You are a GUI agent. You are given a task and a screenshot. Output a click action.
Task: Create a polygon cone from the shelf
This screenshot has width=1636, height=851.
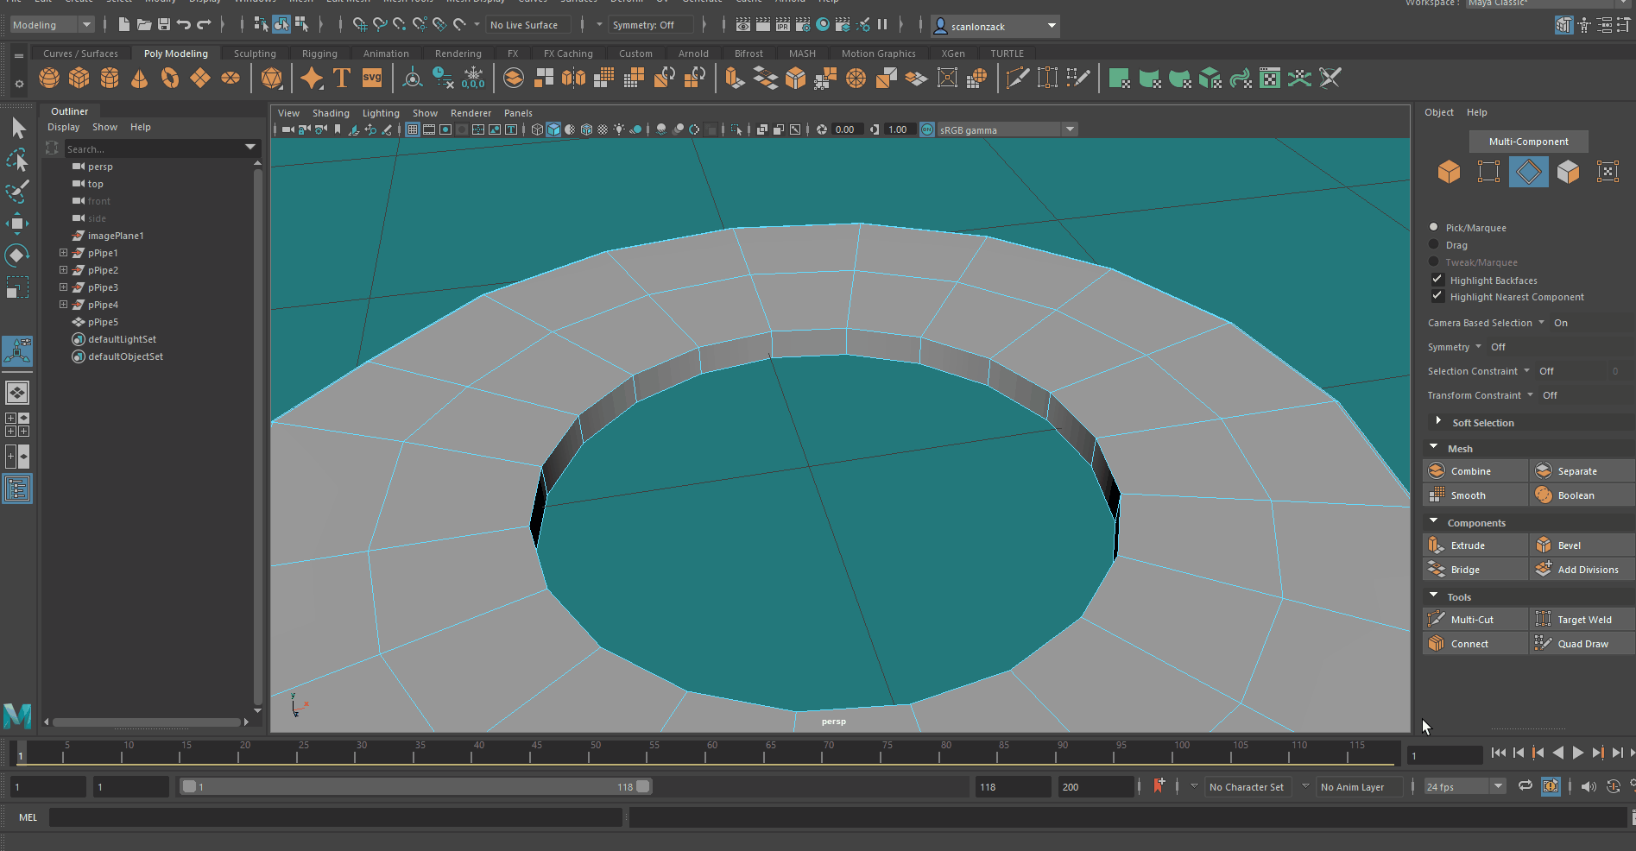click(x=139, y=79)
